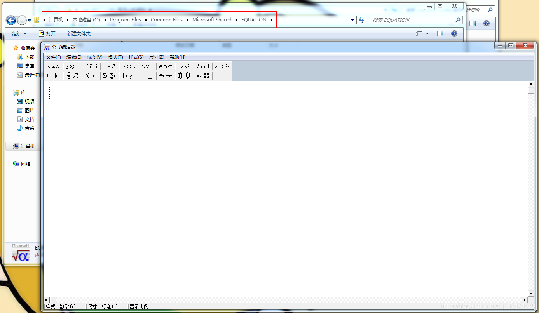Viewport: 539px width, 313px height.
Task: Click horizontal scroll right arrow in editor
Action: (525, 300)
